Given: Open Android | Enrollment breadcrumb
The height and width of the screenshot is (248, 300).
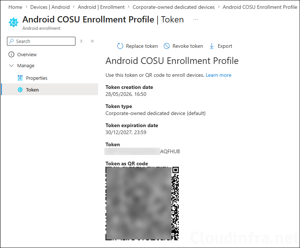Looking at the screenshot, I should [x=101, y=7].
